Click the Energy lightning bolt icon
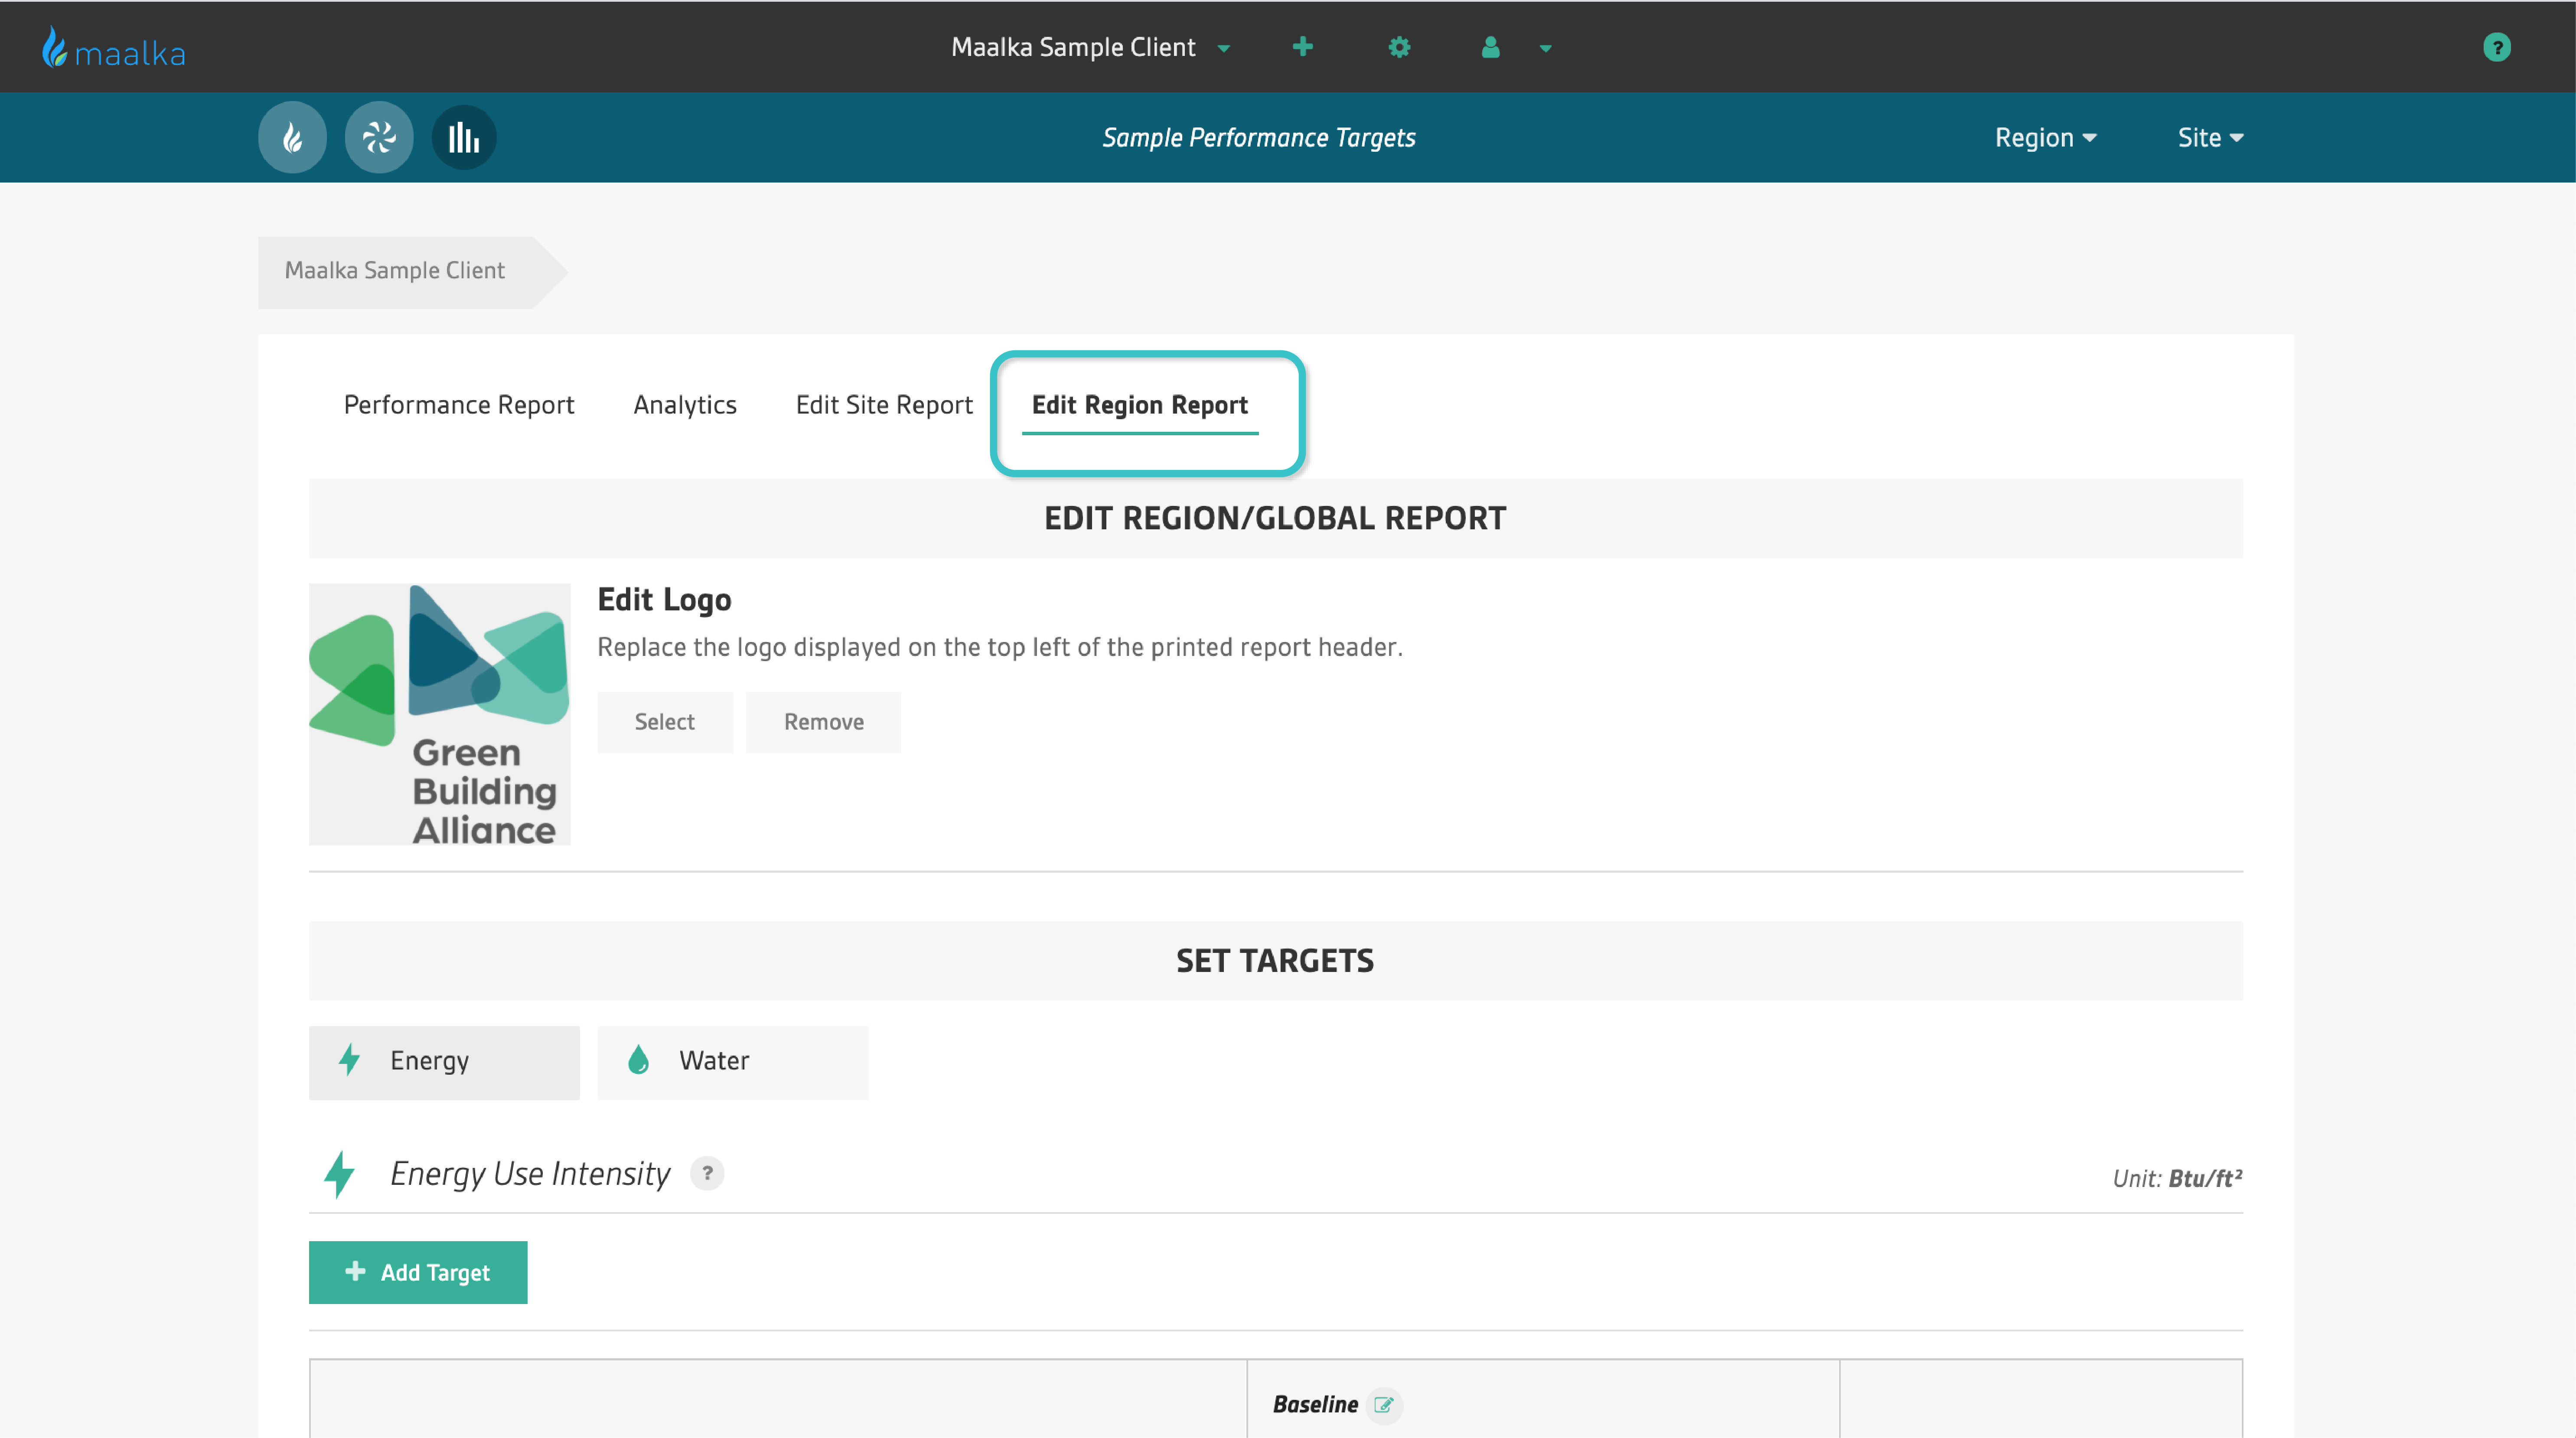This screenshot has width=2576, height=1438. point(349,1060)
